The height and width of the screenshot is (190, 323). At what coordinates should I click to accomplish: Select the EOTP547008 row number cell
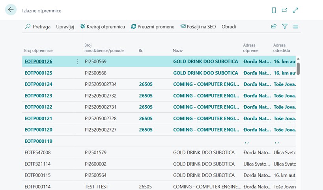pyautogui.click(x=37, y=153)
